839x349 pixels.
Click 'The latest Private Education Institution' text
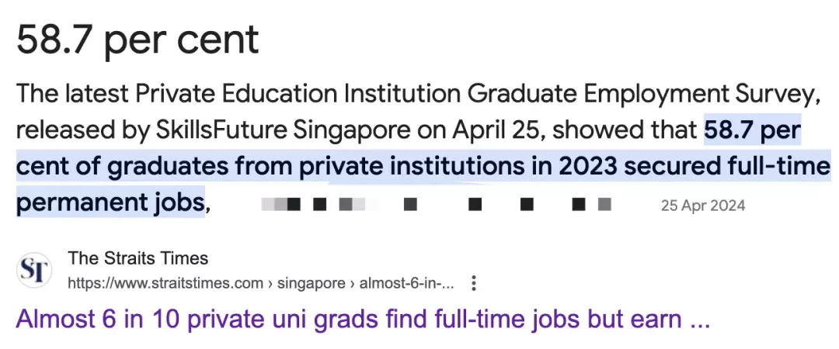238,95
